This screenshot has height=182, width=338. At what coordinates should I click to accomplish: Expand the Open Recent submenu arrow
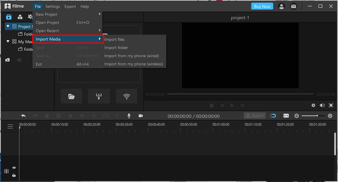click(100, 30)
